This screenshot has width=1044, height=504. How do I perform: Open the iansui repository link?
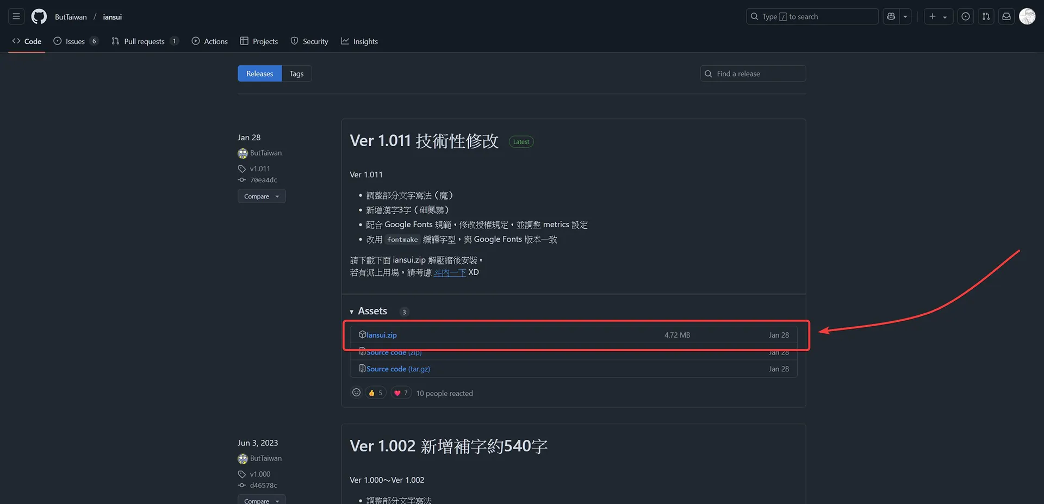pyautogui.click(x=113, y=17)
